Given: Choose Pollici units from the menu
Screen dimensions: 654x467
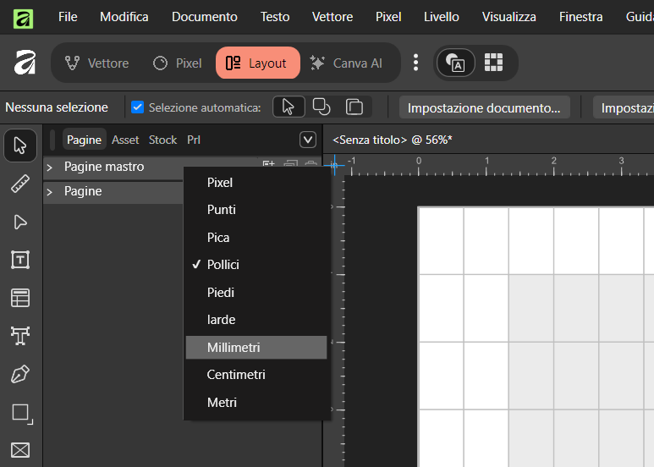Looking at the screenshot, I should (256, 264).
